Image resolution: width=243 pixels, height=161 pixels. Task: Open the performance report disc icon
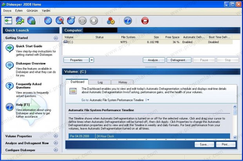[x=20, y=21]
